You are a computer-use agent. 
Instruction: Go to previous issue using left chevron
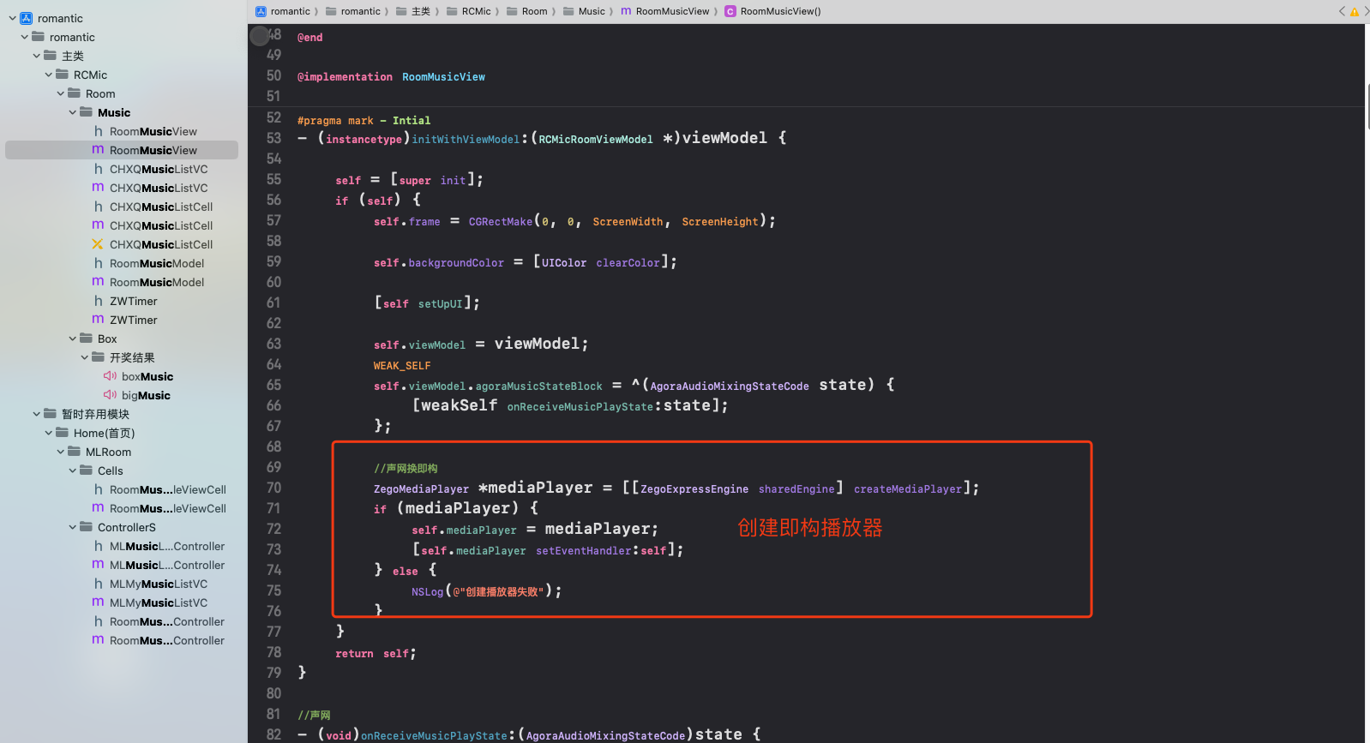[1342, 11]
